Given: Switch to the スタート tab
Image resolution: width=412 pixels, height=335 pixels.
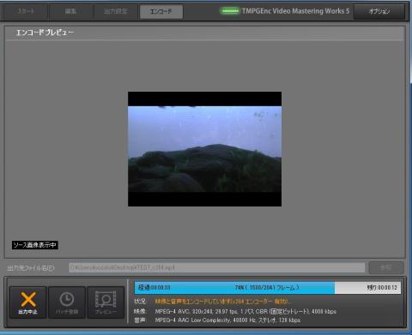Looking at the screenshot, I should 26,11.
